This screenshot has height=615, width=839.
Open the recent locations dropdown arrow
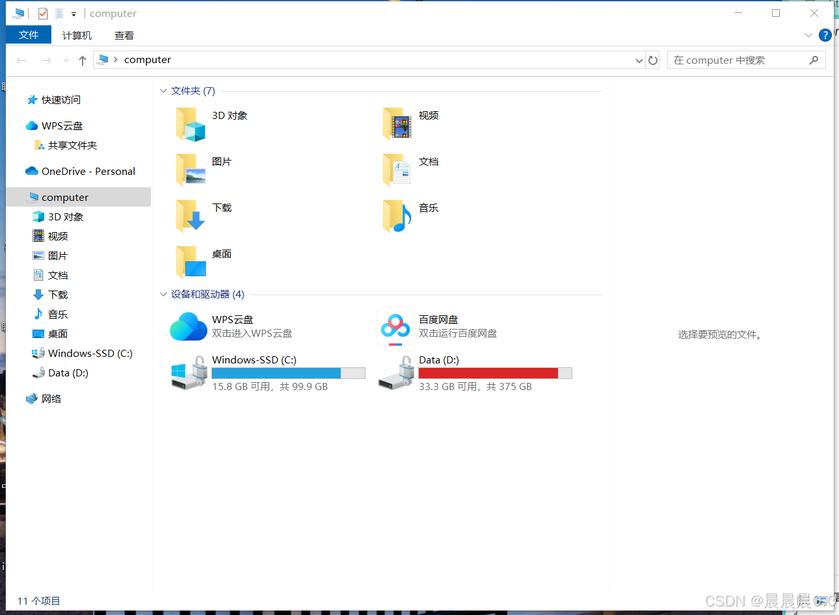click(66, 60)
